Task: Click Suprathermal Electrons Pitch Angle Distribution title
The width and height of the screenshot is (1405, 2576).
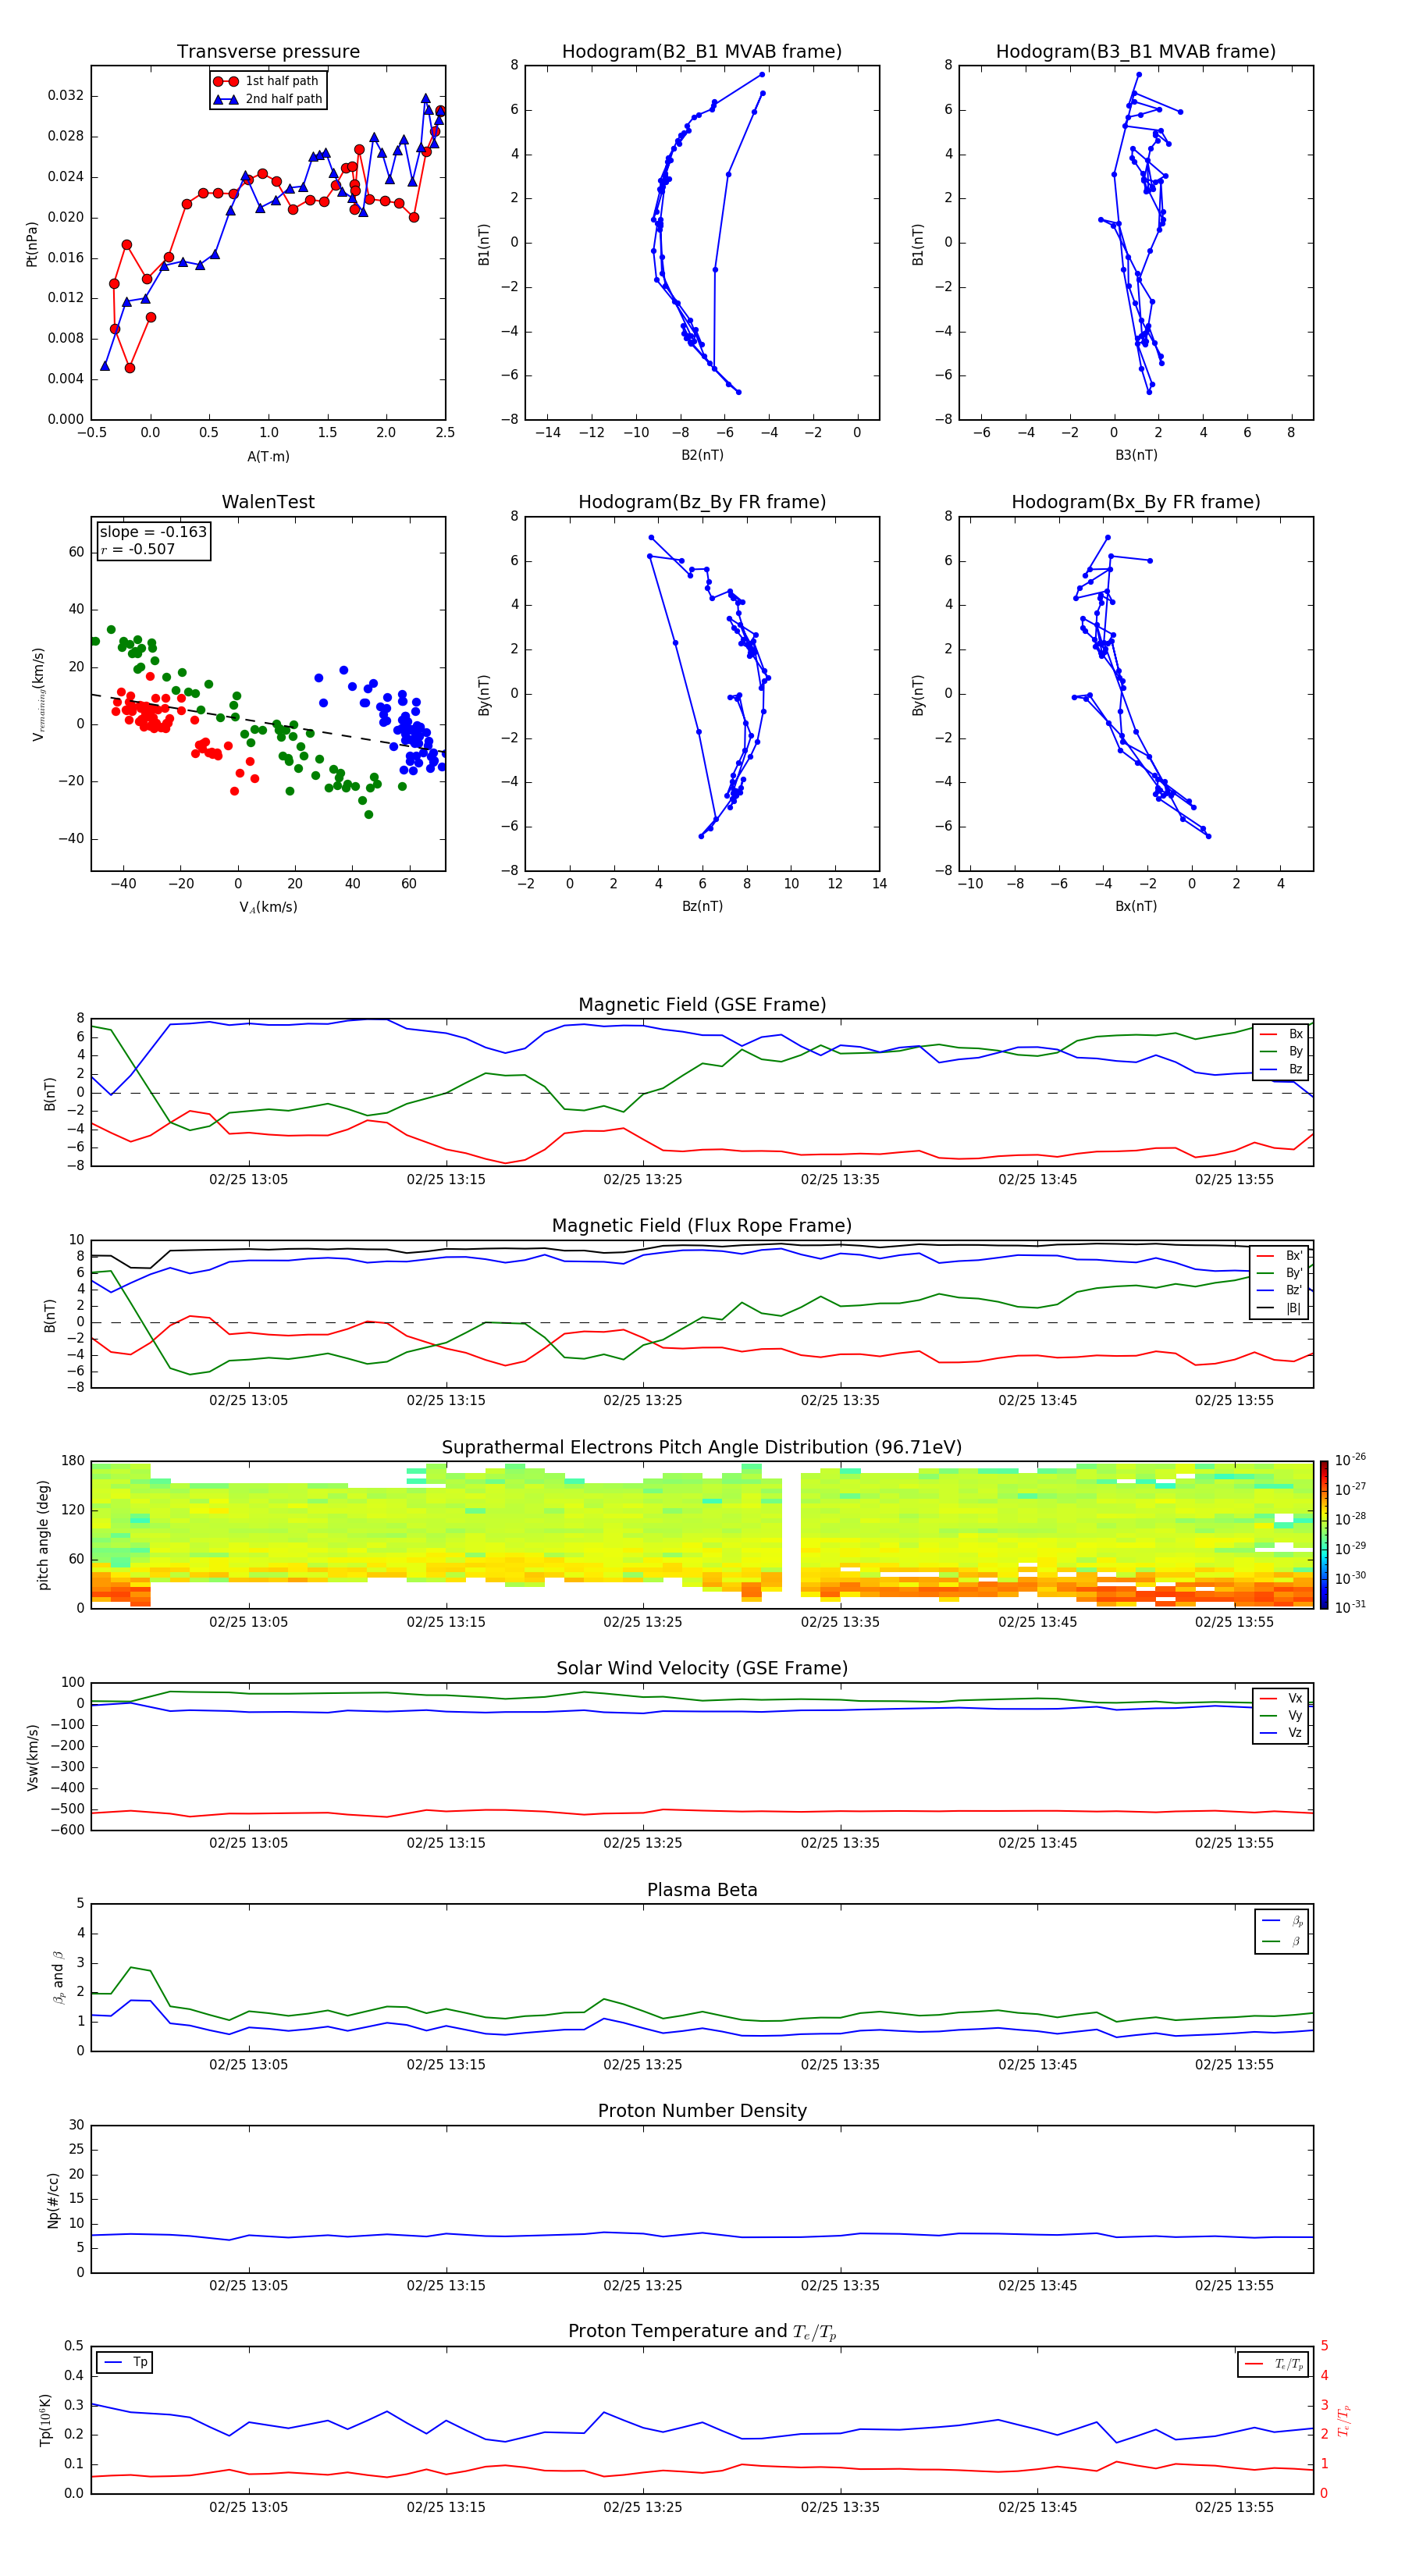Action: (702, 1448)
